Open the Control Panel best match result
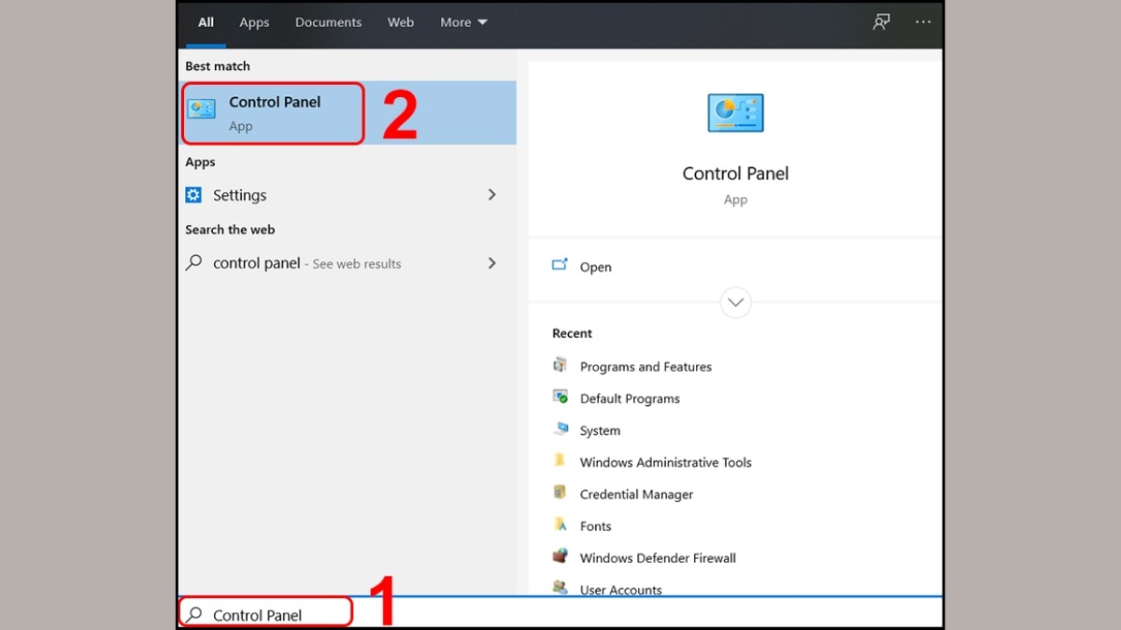Viewport: 1121px width, 630px height. 347,113
